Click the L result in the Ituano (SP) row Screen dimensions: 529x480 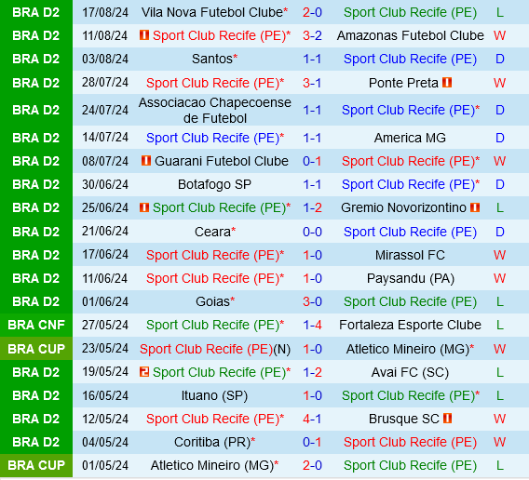tap(499, 395)
